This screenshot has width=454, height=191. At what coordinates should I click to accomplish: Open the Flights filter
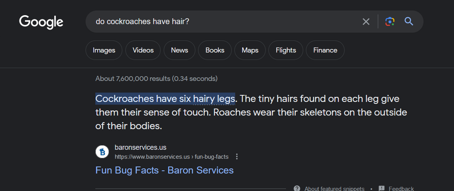pyautogui.click(x=286, y=50)
